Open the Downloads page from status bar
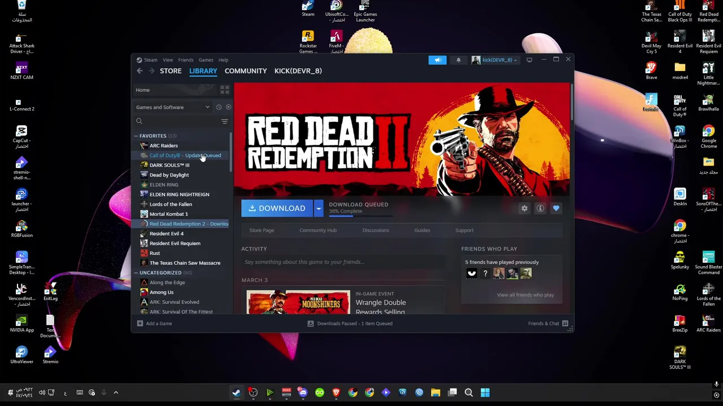This screenshot has width=723, height=406. click(x=350, y=324)
